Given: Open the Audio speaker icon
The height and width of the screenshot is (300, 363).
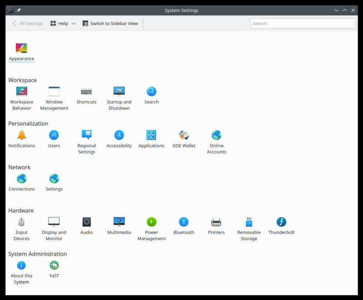Looking at the screenshot, I should pos(87,222).
